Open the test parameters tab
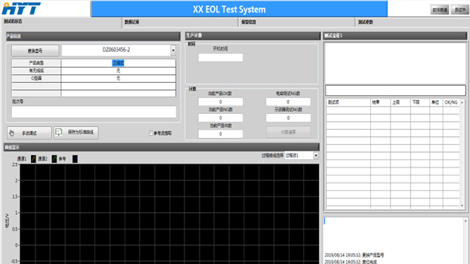 pyautogui.click(x=366, y=22)
